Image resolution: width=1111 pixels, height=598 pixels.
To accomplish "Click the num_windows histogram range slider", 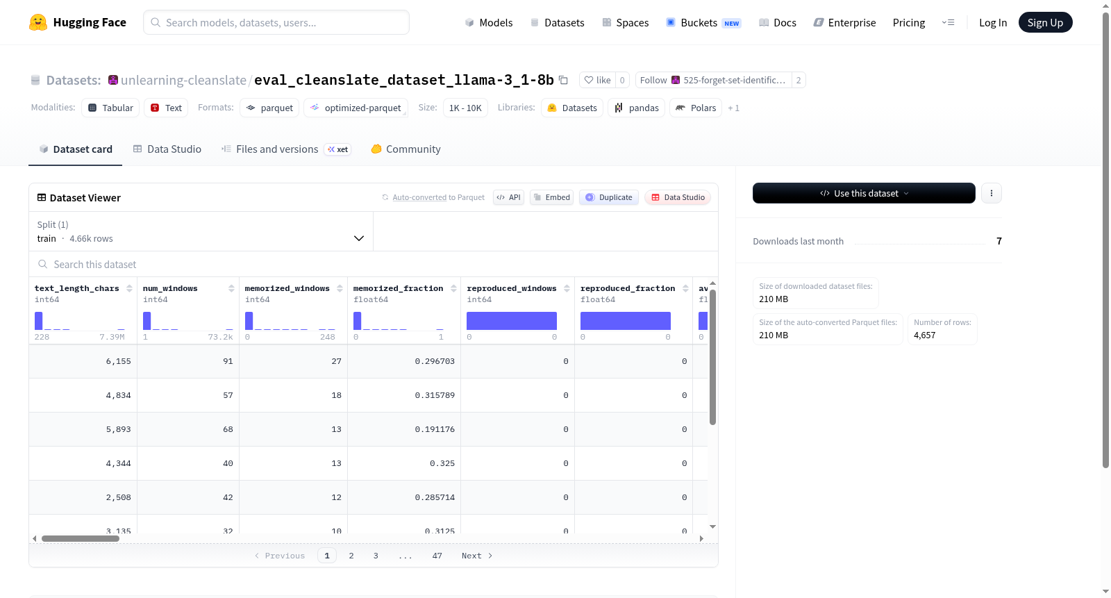I will [188, 321].
